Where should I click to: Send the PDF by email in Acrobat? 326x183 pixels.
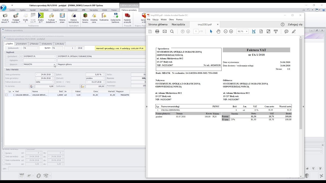[x=165, y=31]
